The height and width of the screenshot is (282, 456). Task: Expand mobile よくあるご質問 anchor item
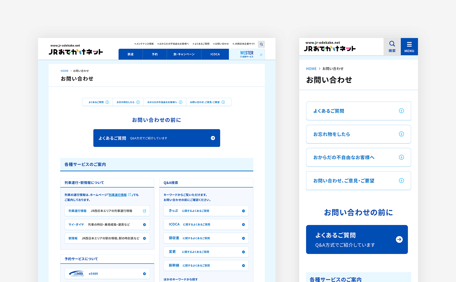358,111
